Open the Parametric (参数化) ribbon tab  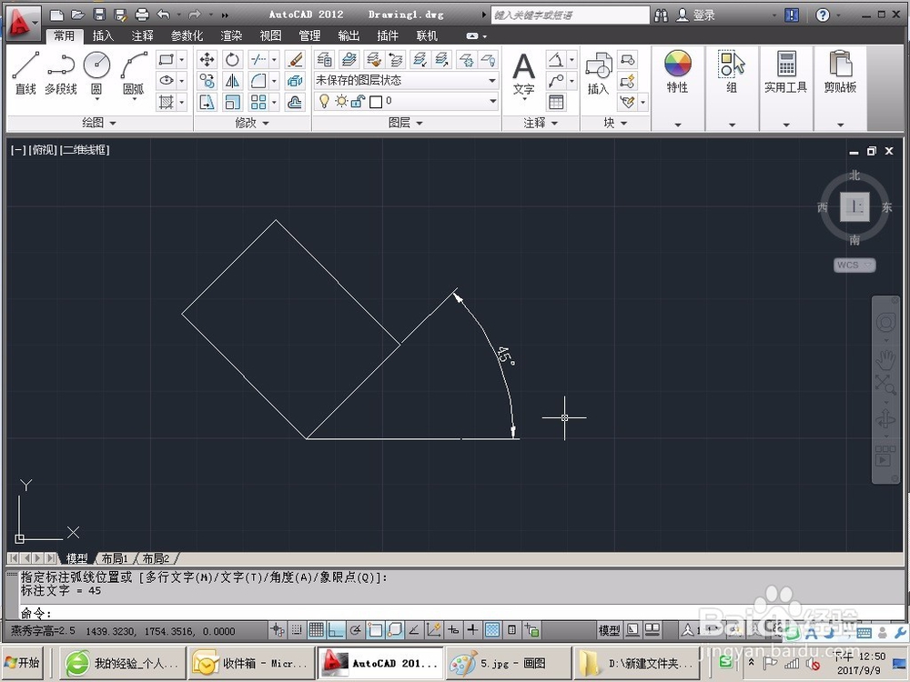(x=187, y=36)
